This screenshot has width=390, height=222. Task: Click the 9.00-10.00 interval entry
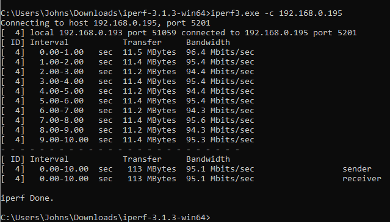pyautogui.click(x=64, y=140)
